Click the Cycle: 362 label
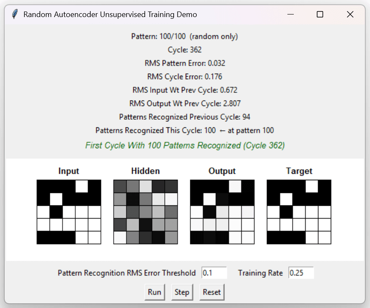This screenshot has width=370, height=308. [184, 50]
